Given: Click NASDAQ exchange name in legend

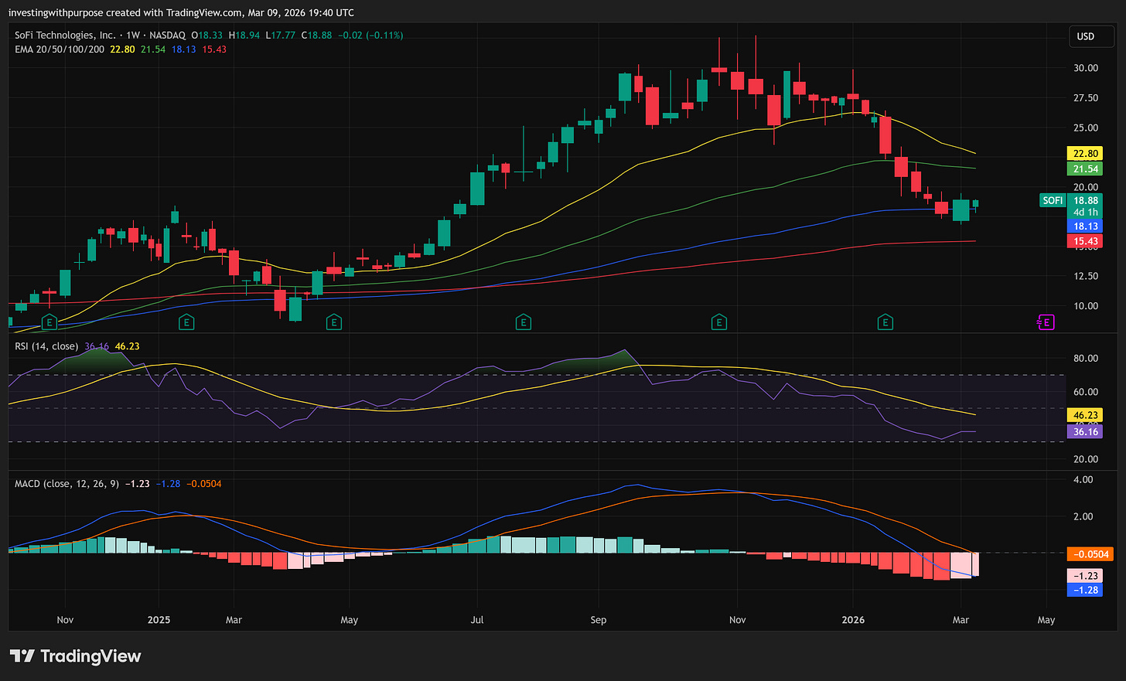Looking at the screenshot, I should [168, 35].
